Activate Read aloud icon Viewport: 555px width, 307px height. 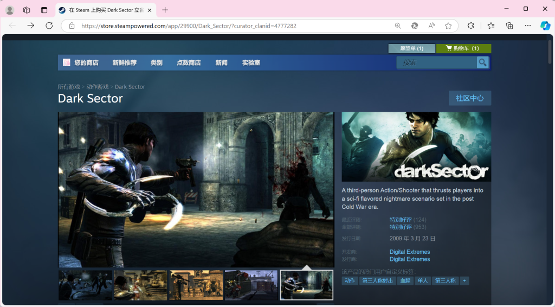tap(431, 26)
